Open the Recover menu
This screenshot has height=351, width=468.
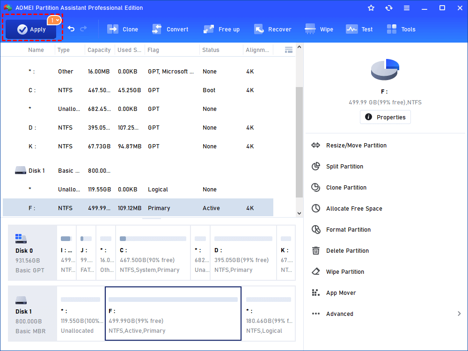click(x=272, y=29)
